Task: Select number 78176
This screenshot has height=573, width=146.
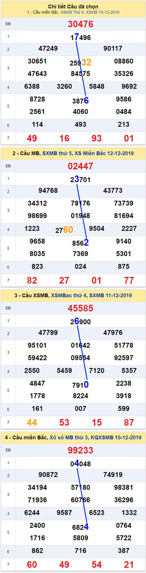Action: coord(81,203)
